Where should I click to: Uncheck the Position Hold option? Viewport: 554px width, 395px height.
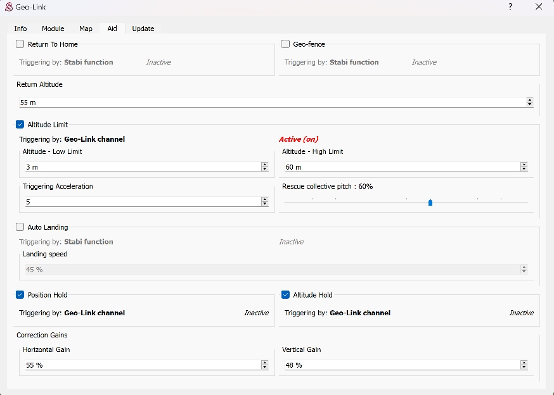[20, 295]
